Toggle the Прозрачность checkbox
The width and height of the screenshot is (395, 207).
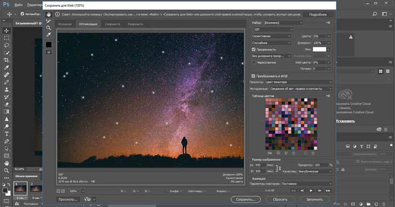[254, 49]
